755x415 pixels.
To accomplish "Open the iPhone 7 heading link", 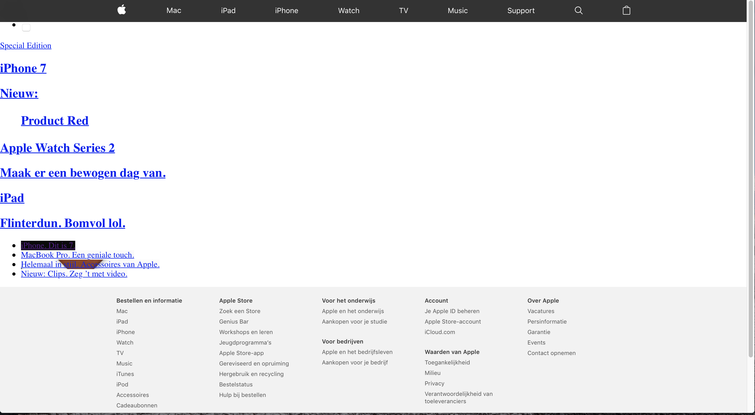I will coord(23,68).
